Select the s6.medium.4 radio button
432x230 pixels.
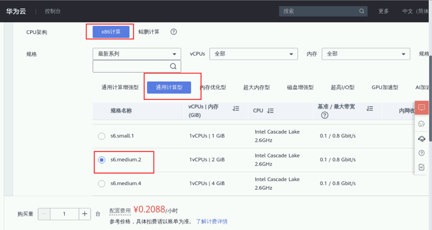[x=102, y=184]
